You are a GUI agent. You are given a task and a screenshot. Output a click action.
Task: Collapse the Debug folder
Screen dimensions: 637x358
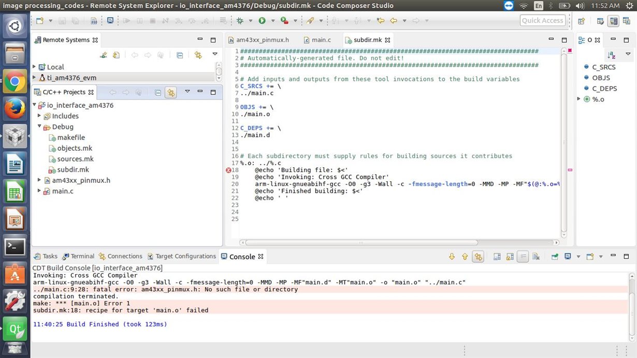(x=40, y=126)
